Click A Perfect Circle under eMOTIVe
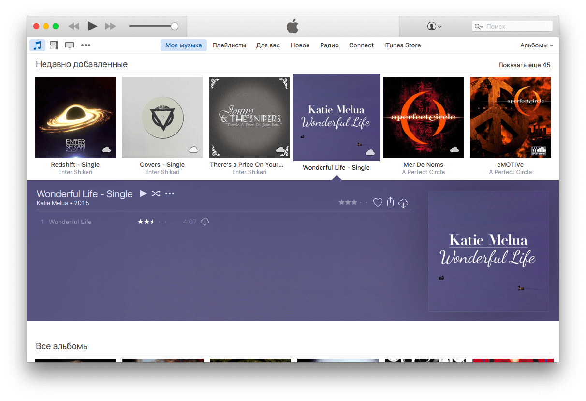 point(511,172)
